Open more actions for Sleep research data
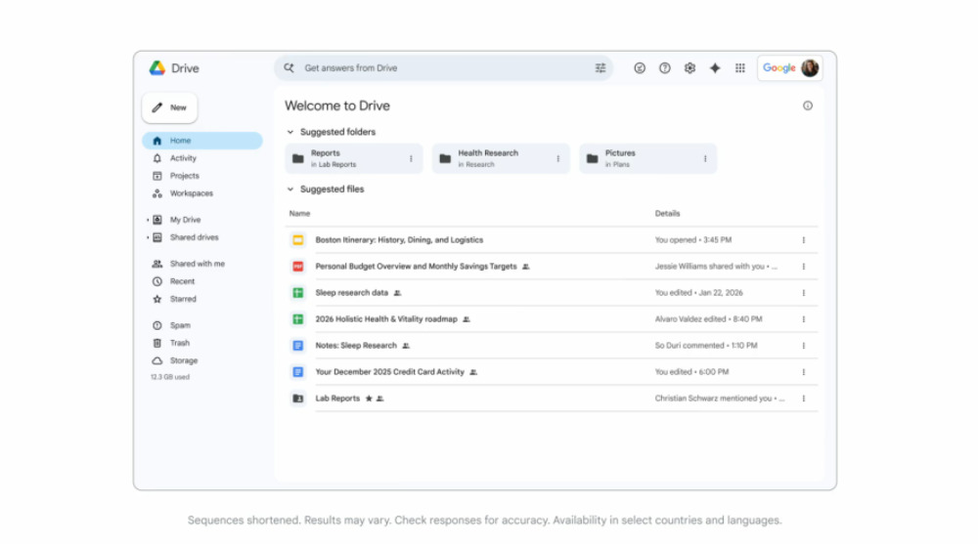 coord(804,293)
